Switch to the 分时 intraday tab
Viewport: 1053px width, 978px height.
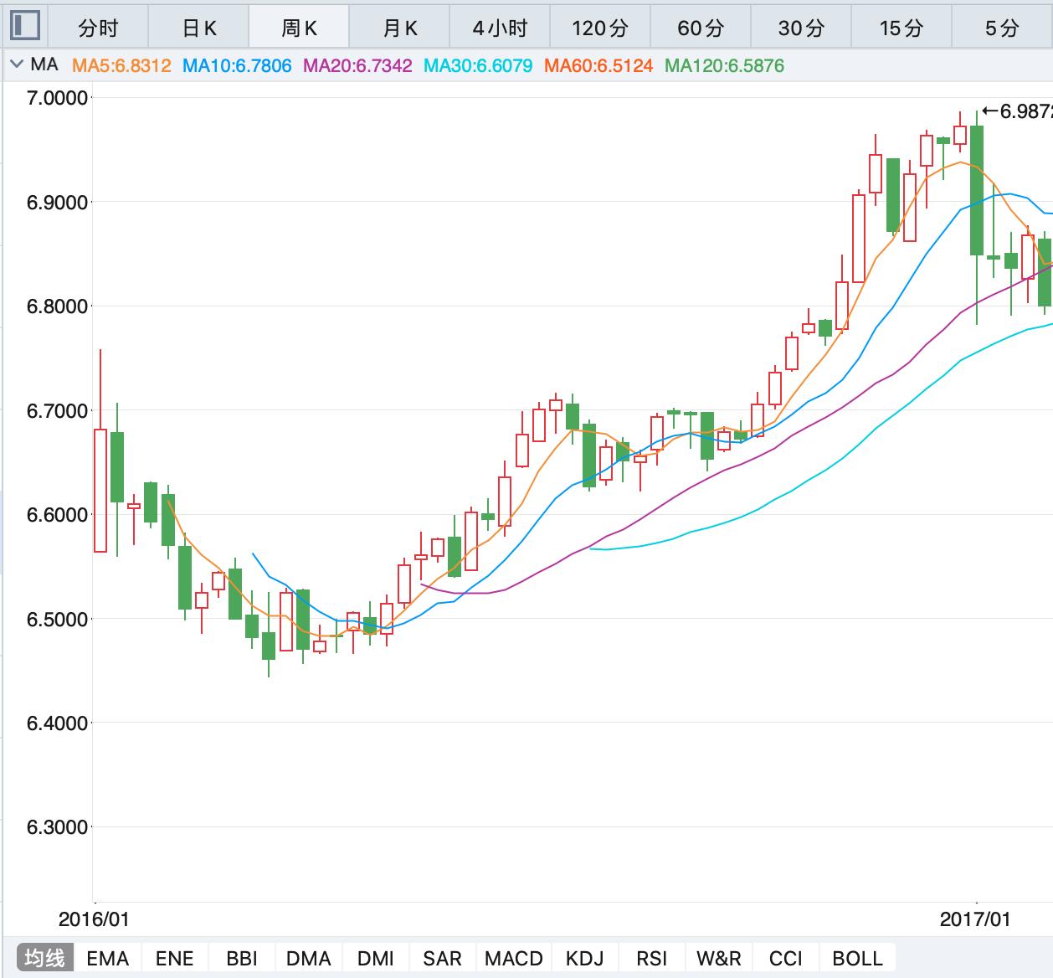(x=98, y=28)
